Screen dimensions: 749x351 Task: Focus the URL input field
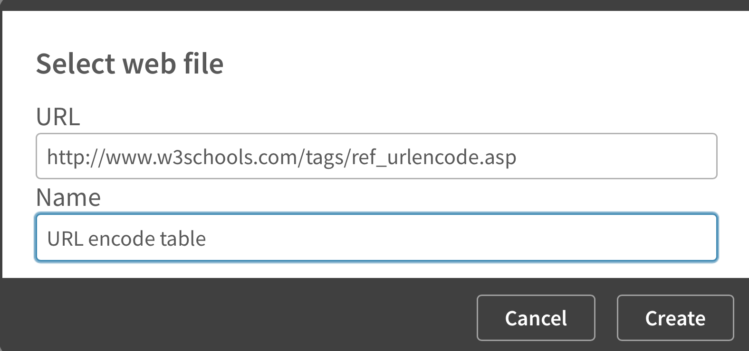[375, 157]
